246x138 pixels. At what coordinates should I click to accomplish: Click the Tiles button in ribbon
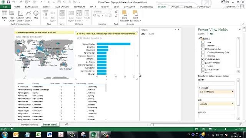click(45, 15)
